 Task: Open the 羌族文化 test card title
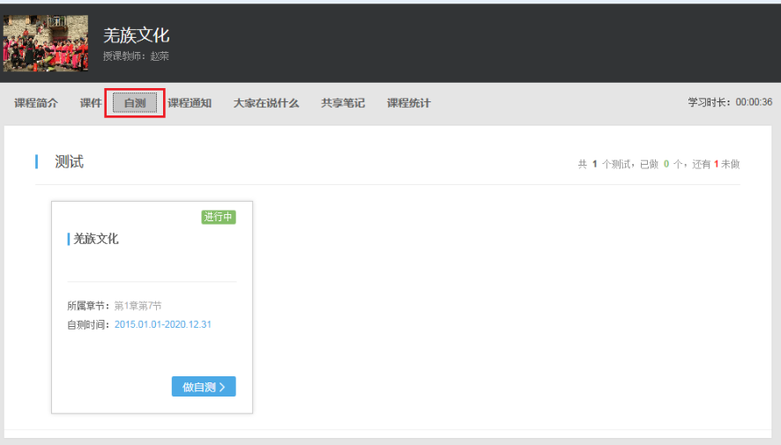pos(95,239)
